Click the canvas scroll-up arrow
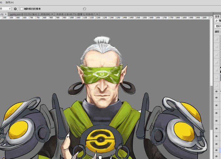 [211, 17]
